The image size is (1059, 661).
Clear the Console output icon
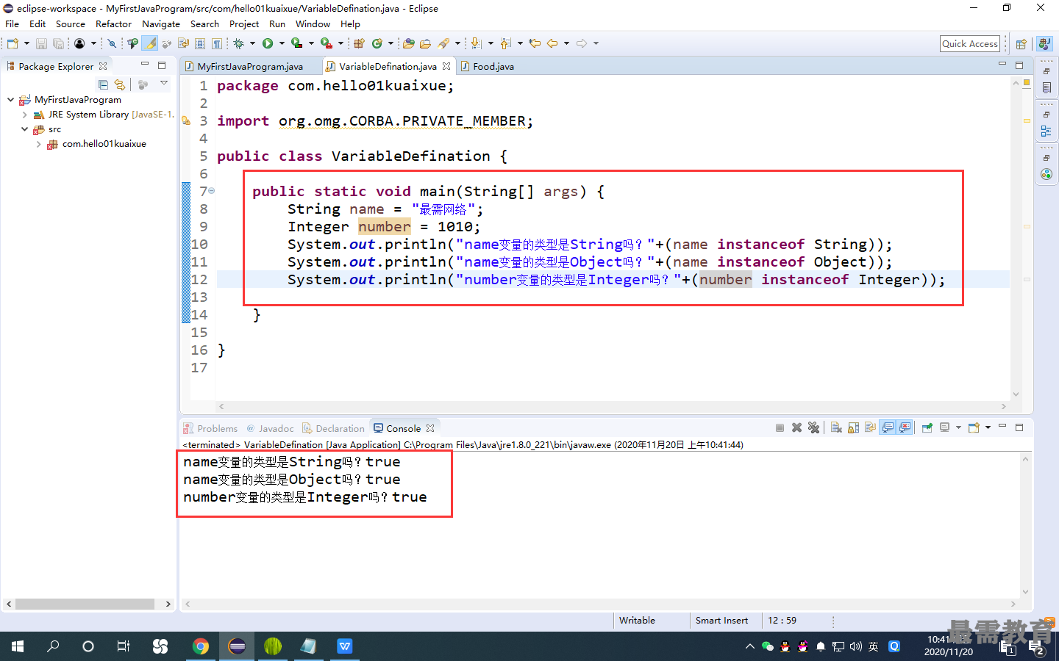(x=836, y=427)
